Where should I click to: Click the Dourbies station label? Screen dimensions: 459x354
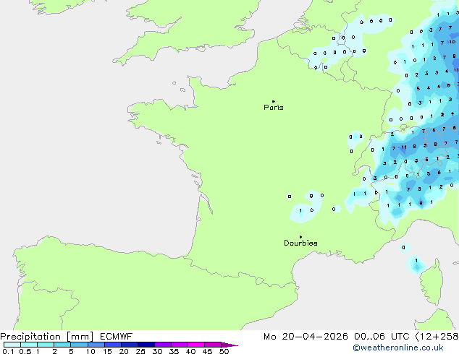coord(300,243)
